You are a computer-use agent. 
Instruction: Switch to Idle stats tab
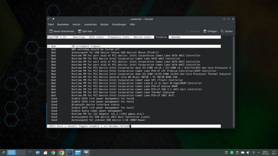(x=96, y=37)
